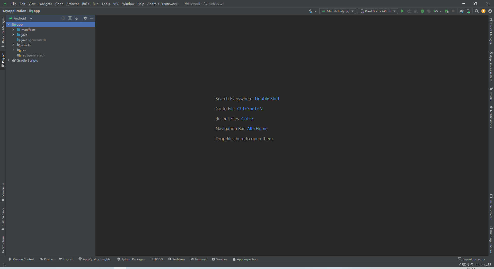Open the App Inspection tool window

tap(245, 259)
